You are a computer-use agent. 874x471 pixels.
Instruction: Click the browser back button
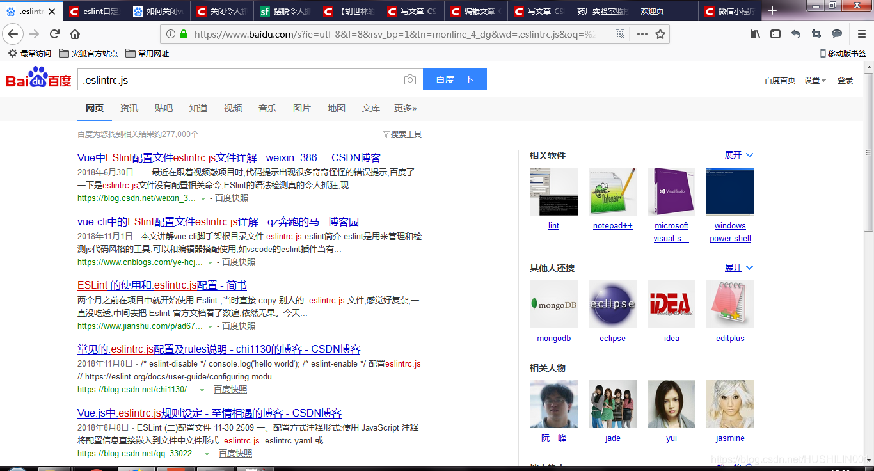pyautogui.click(x=13, y=34)
